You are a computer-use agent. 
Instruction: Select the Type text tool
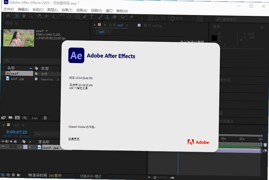(x=92, y=17)
